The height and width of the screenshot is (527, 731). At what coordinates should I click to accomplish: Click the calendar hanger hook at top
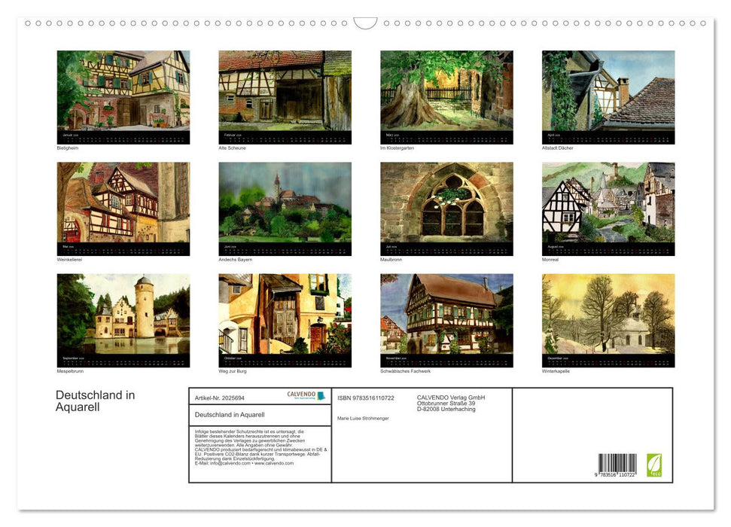365,23
